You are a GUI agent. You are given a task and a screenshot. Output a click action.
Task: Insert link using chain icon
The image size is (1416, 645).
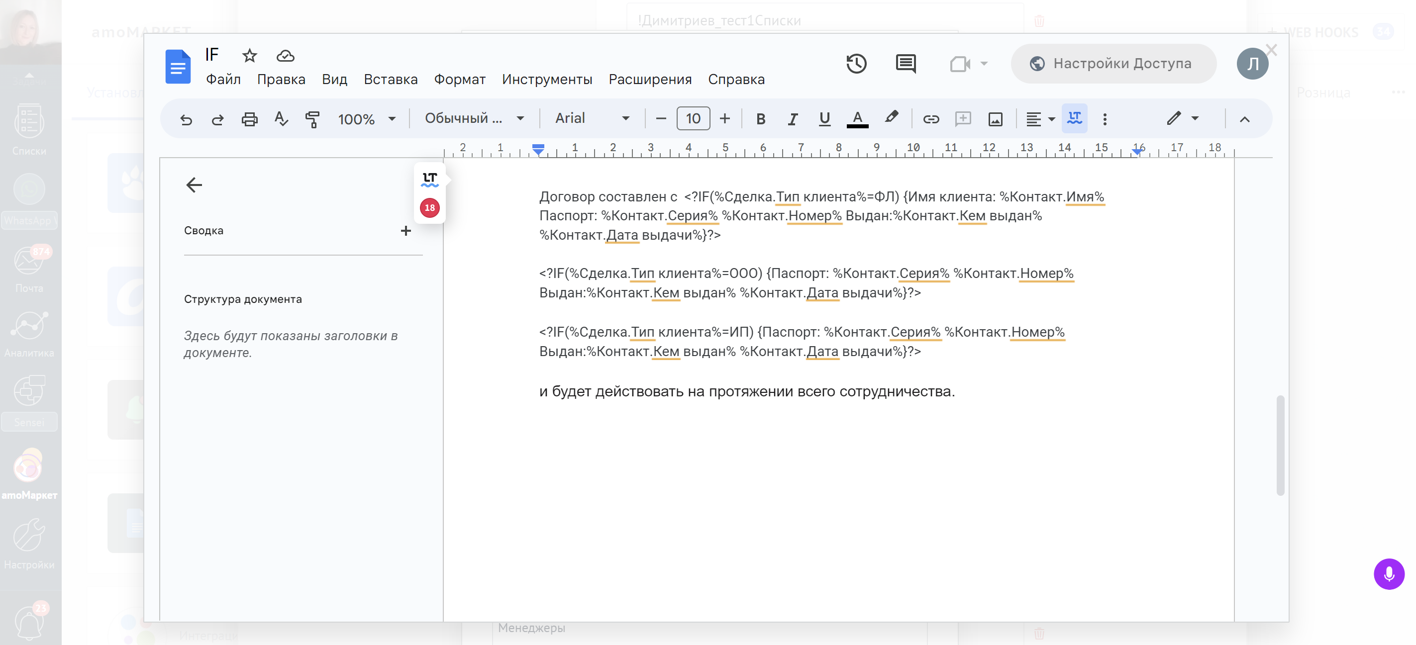[930, 119]
